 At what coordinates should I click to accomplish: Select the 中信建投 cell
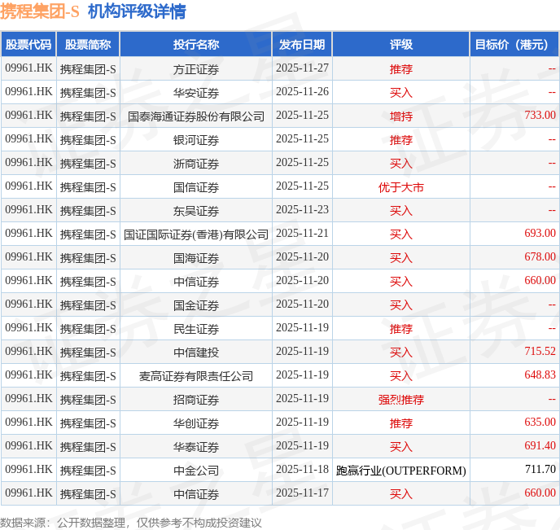(196, 353)
